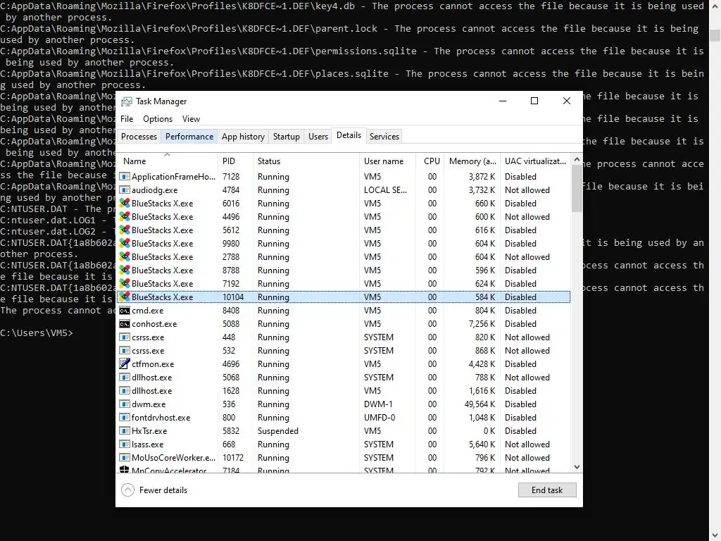Click the audiodg.exe process icon
Viewport: 721px width, 541px height.
124,190
